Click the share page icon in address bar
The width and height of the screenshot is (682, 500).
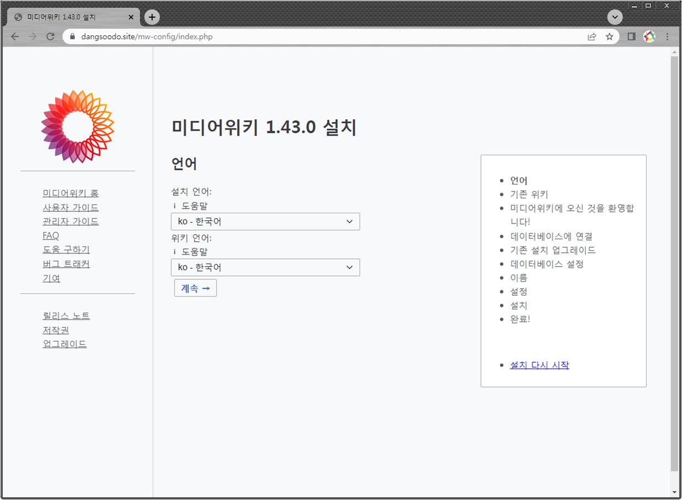point(591,36)
